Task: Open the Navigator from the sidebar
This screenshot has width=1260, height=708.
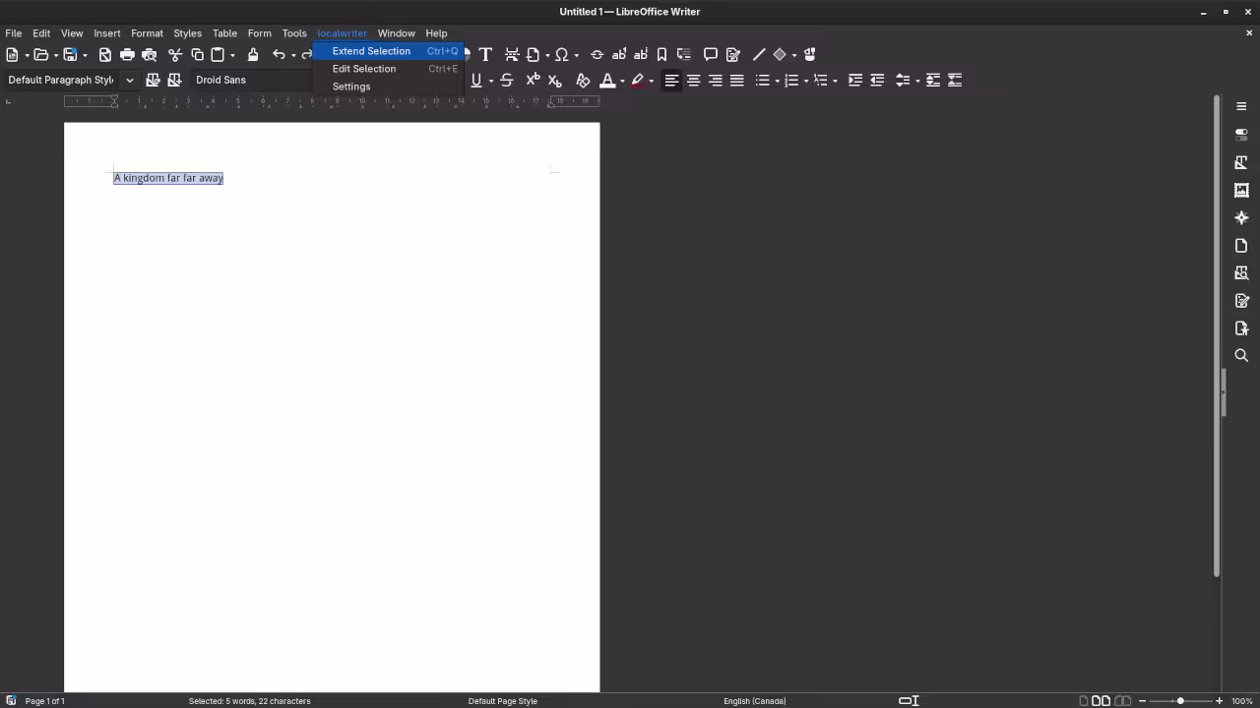Action: (x=1241, y=217)
